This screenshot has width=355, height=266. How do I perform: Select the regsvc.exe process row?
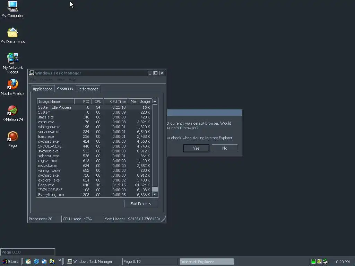tap(94, 161)
